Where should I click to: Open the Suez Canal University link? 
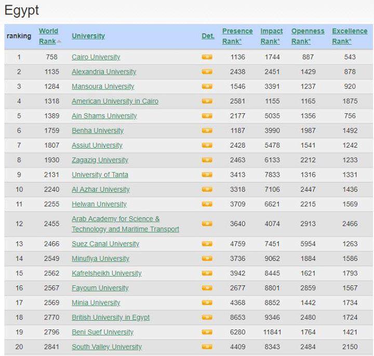pyautogui.click(x=105, y=244)
